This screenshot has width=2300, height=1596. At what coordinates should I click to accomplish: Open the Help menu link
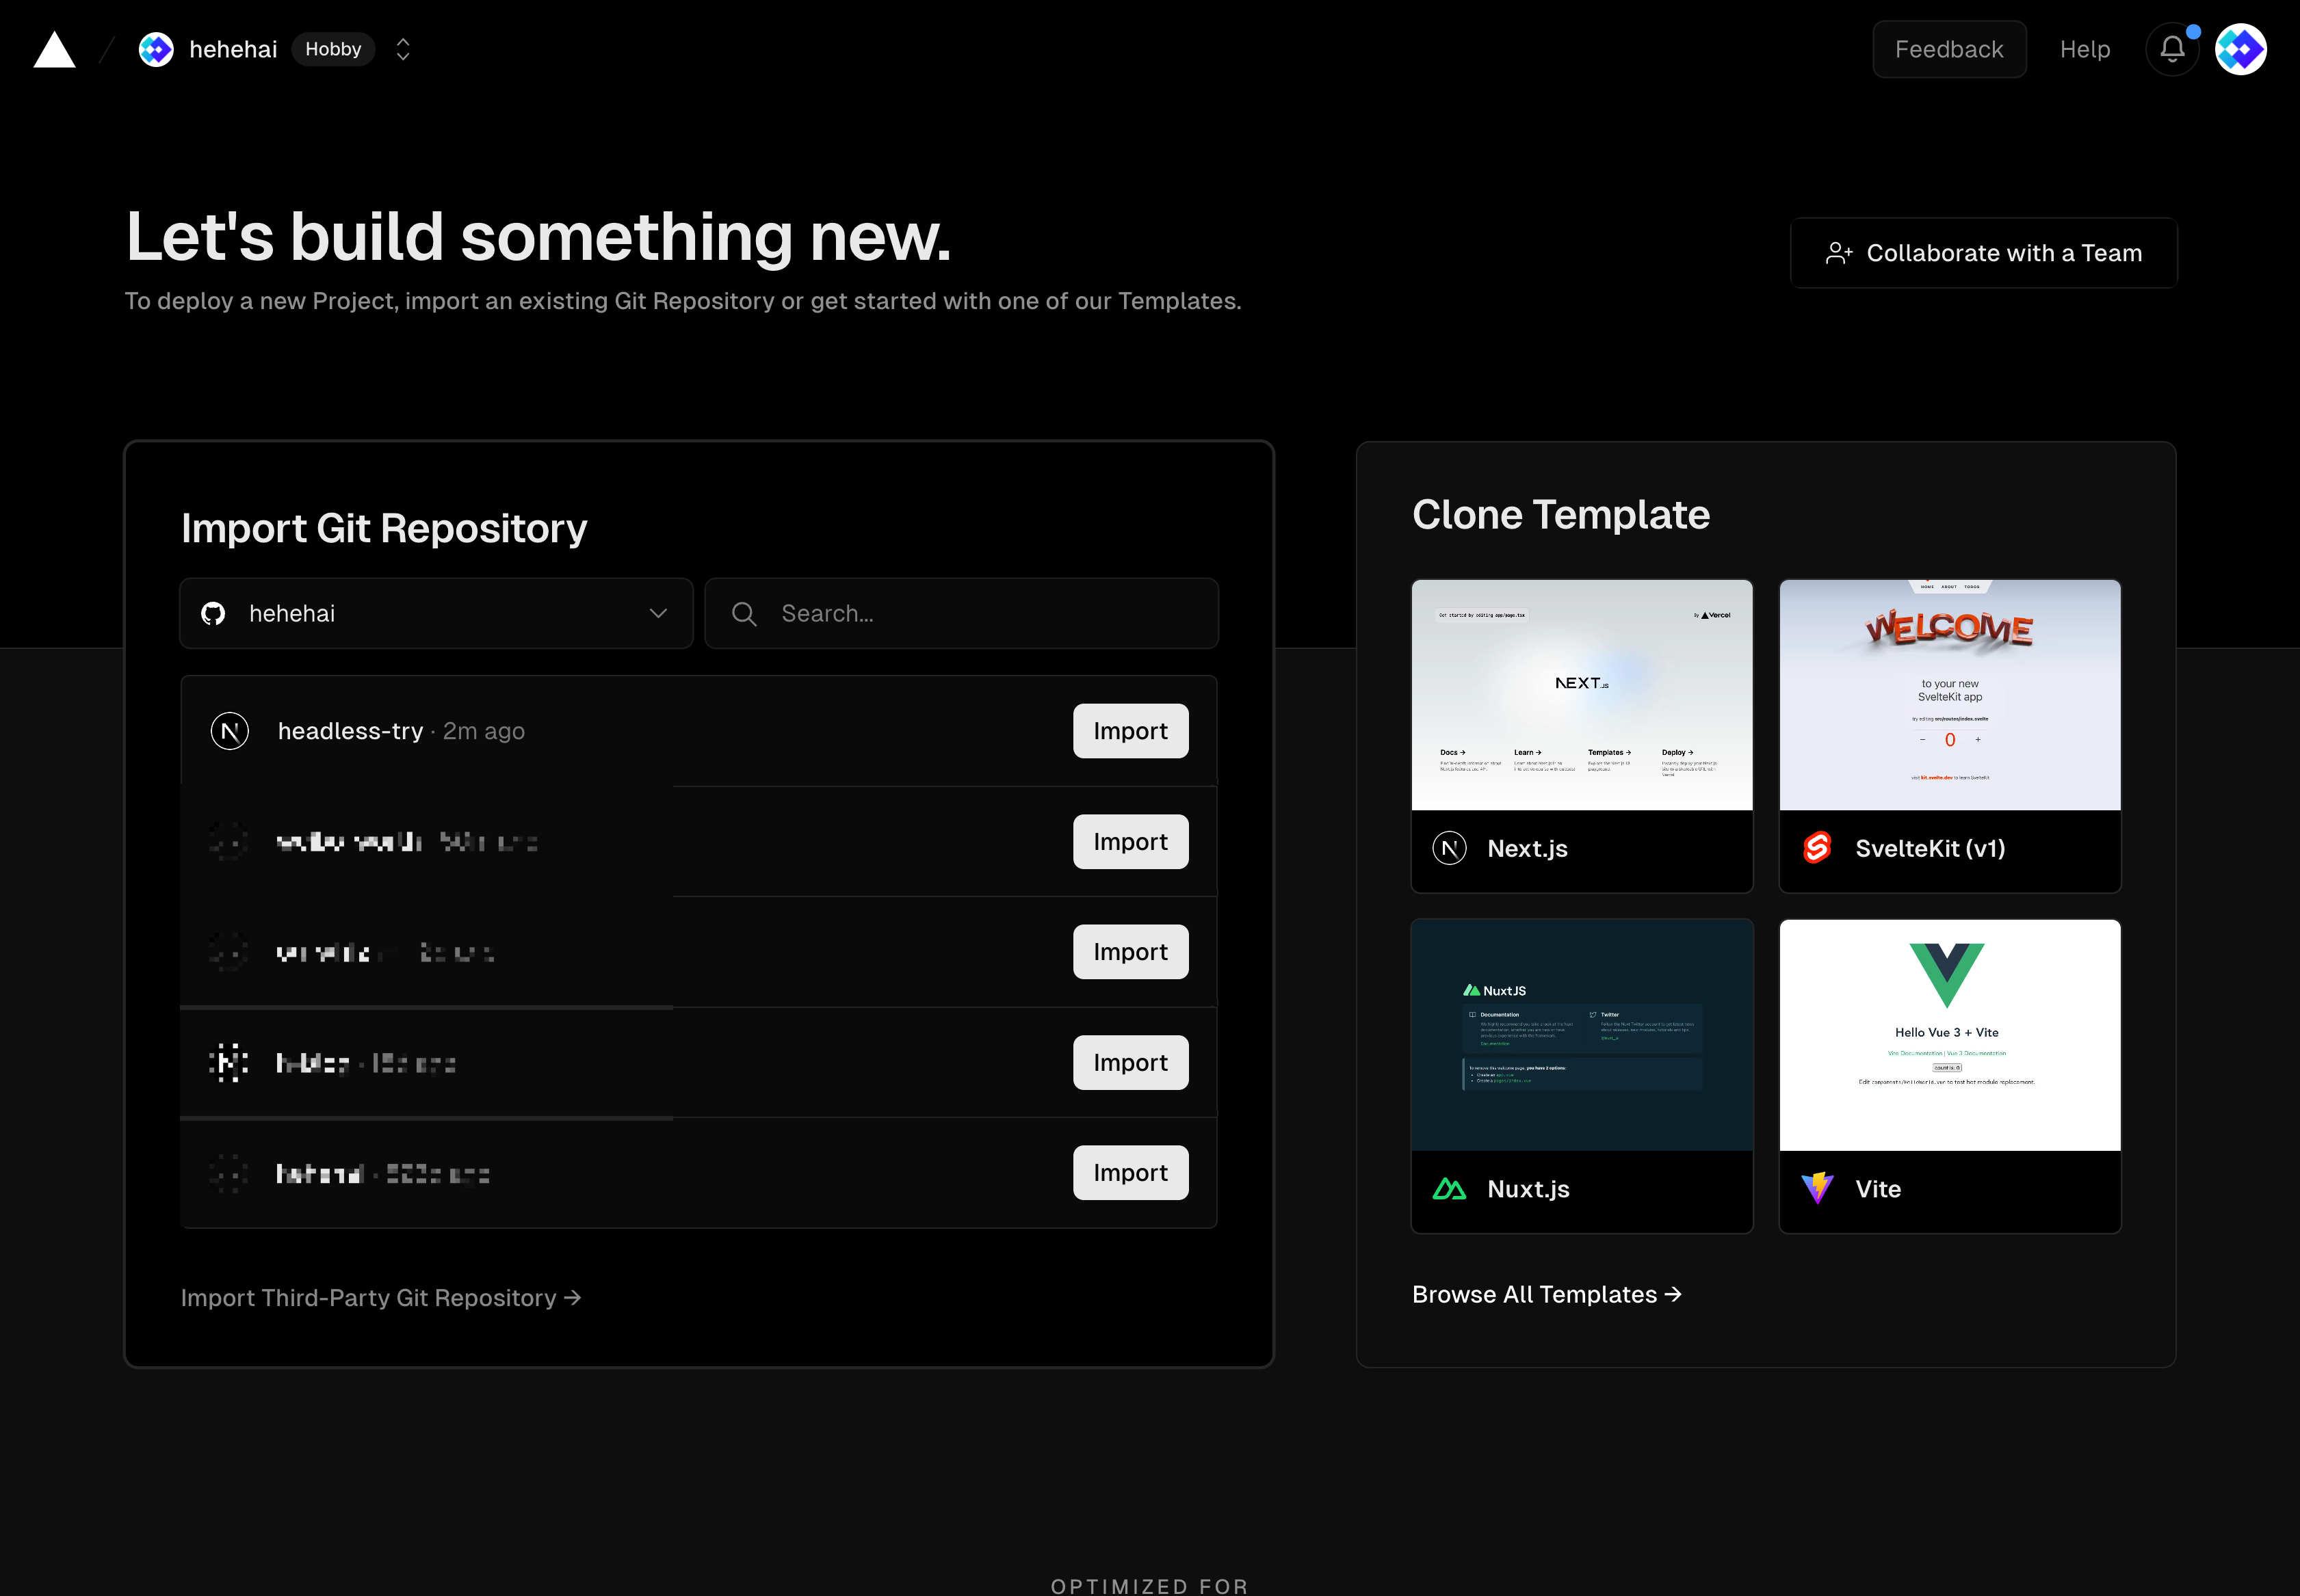[2085, 49]
